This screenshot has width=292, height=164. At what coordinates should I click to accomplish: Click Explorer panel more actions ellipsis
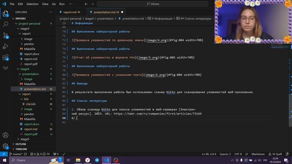tap(51, 12)
